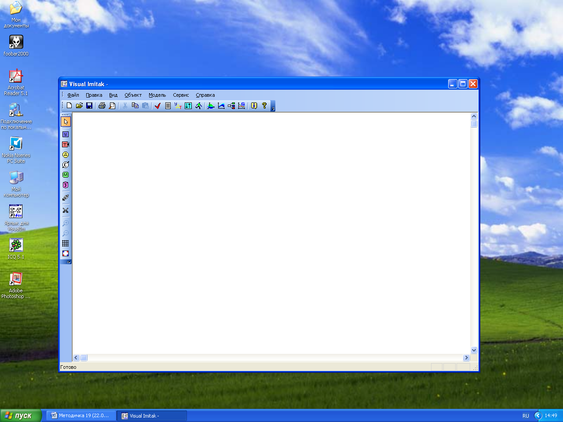Click the taskbar clock 14:49

tap(551, 416)
